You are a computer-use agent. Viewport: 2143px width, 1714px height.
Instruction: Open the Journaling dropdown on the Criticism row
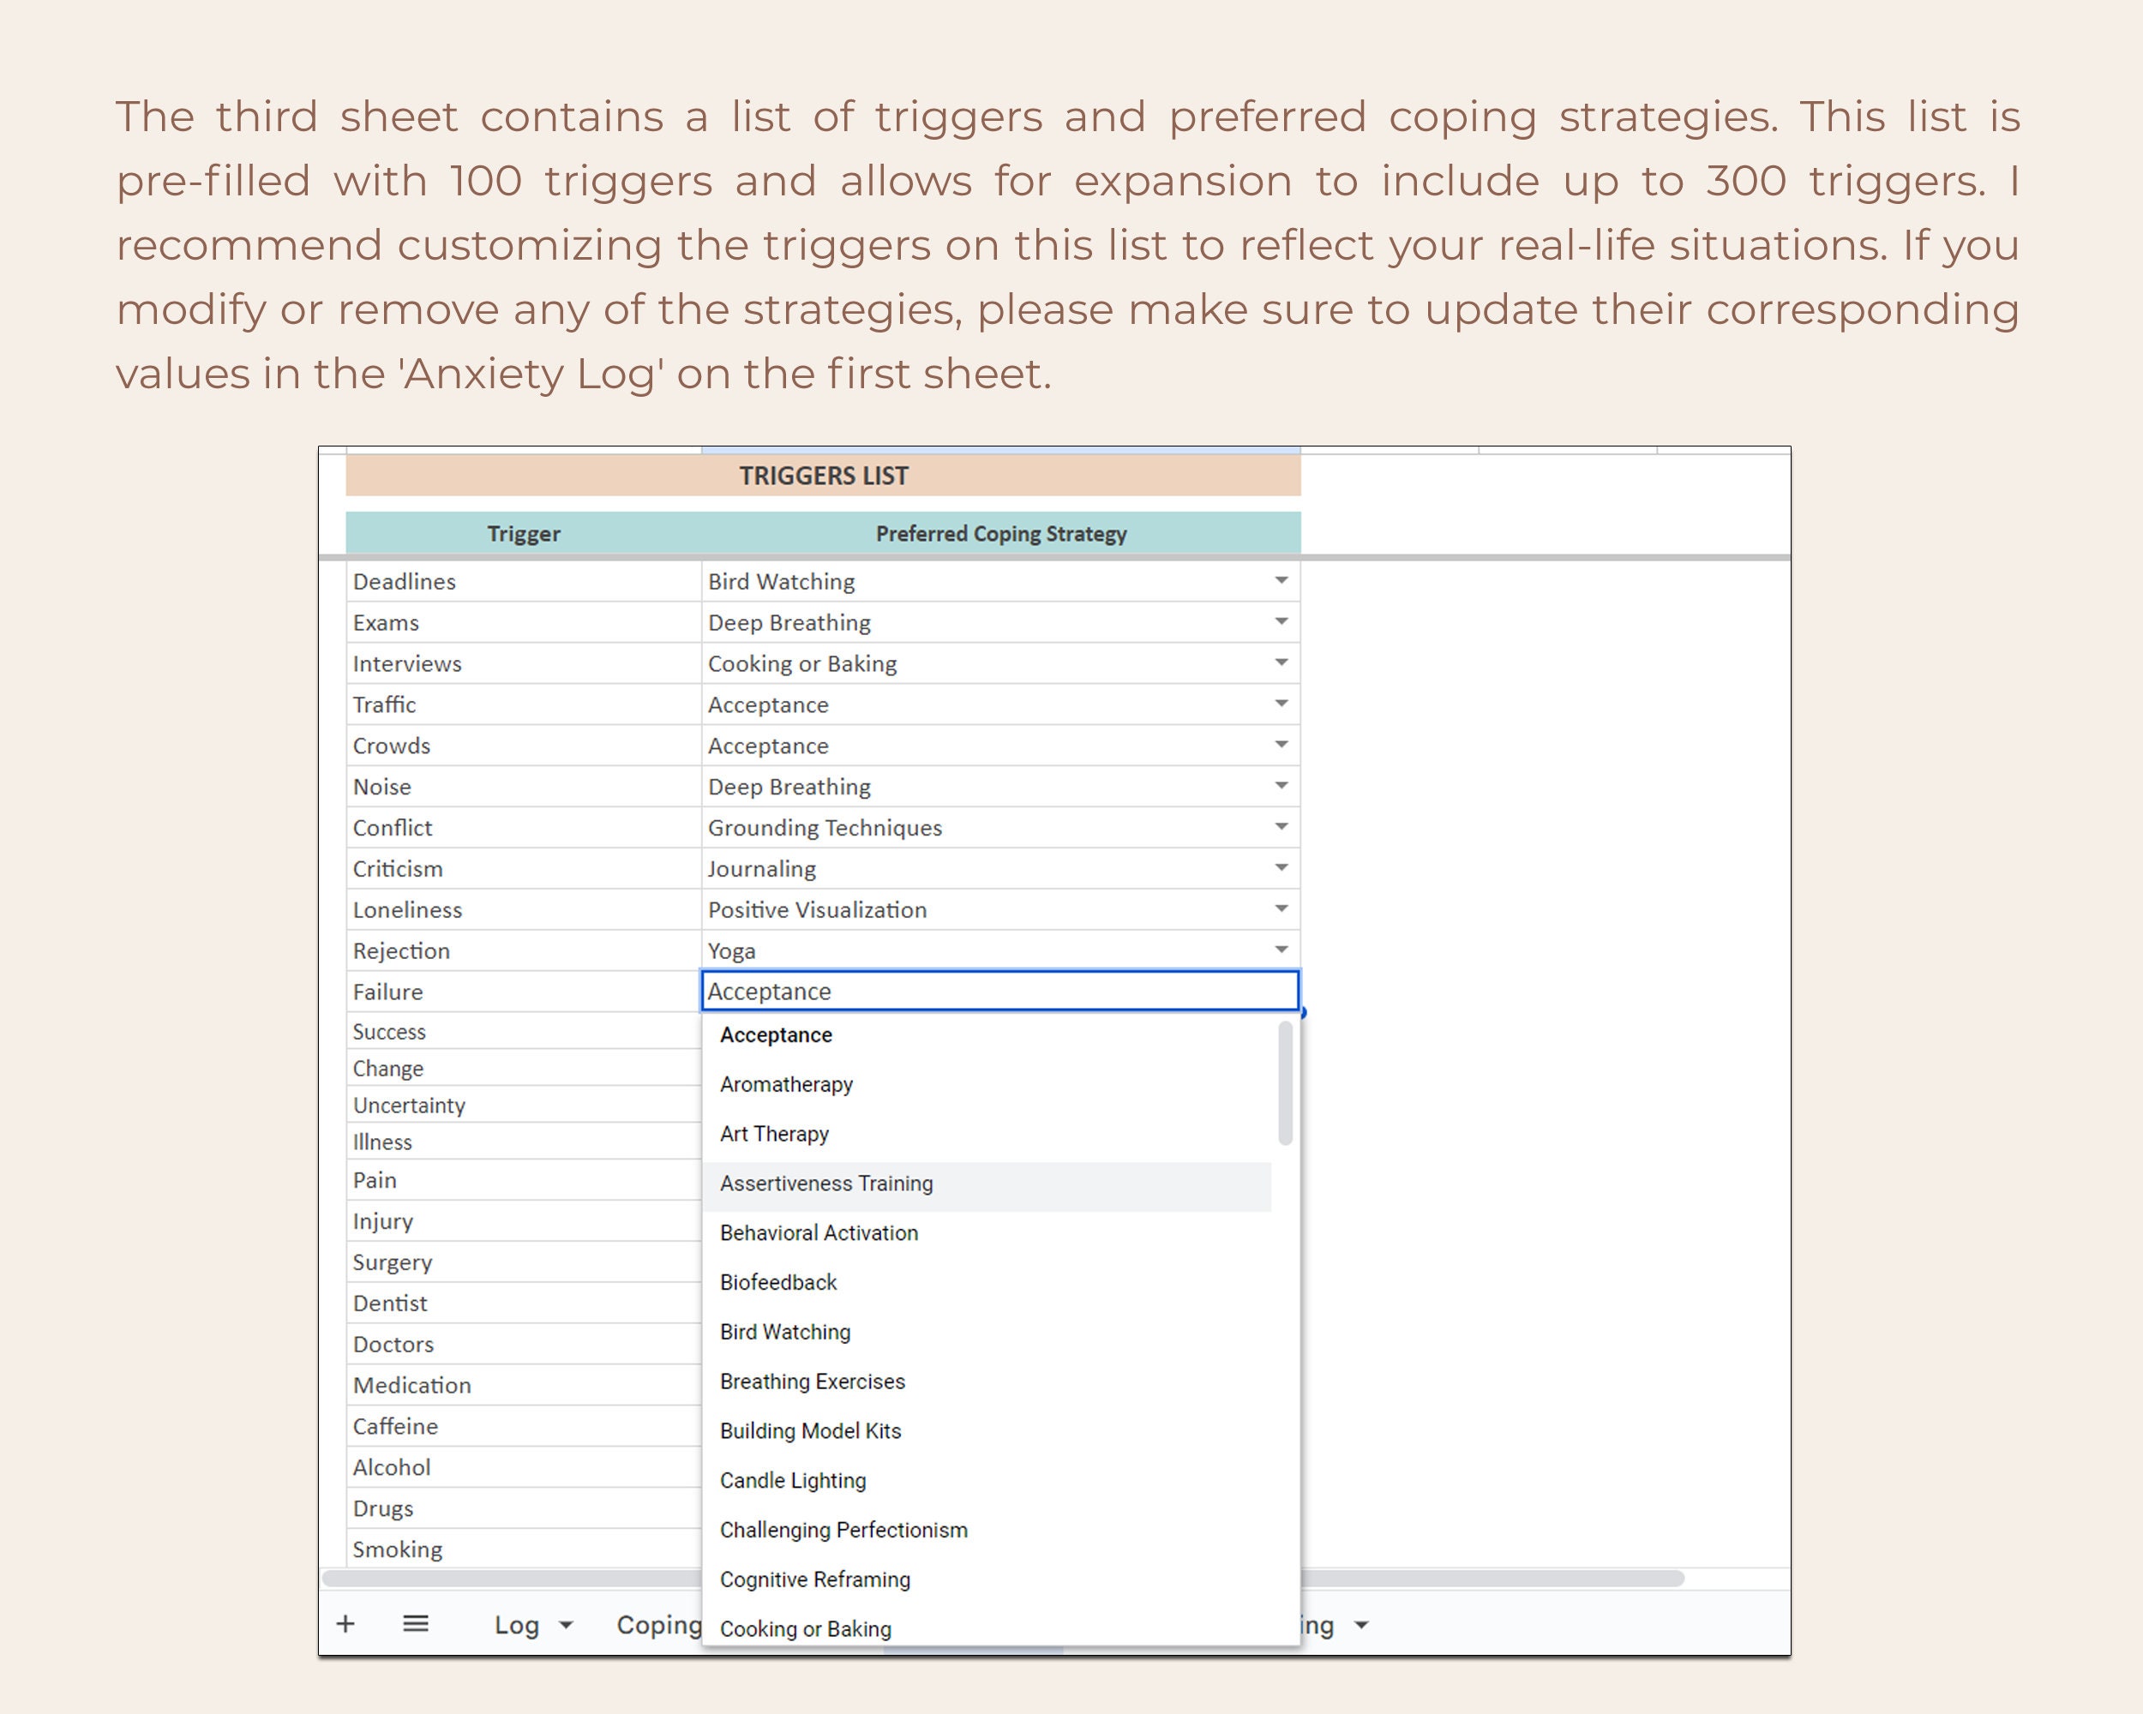pos(1282,866)
